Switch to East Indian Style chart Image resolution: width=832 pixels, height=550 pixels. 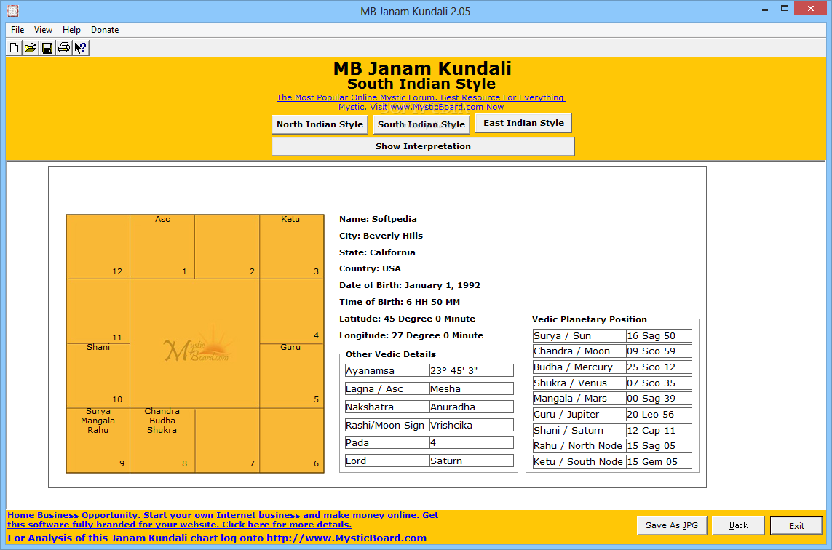pos(523,123)
